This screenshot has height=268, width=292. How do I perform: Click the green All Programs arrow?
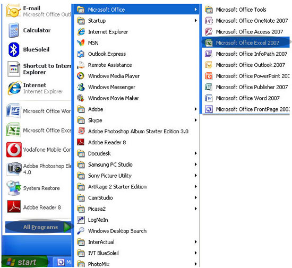click(67, 227)
